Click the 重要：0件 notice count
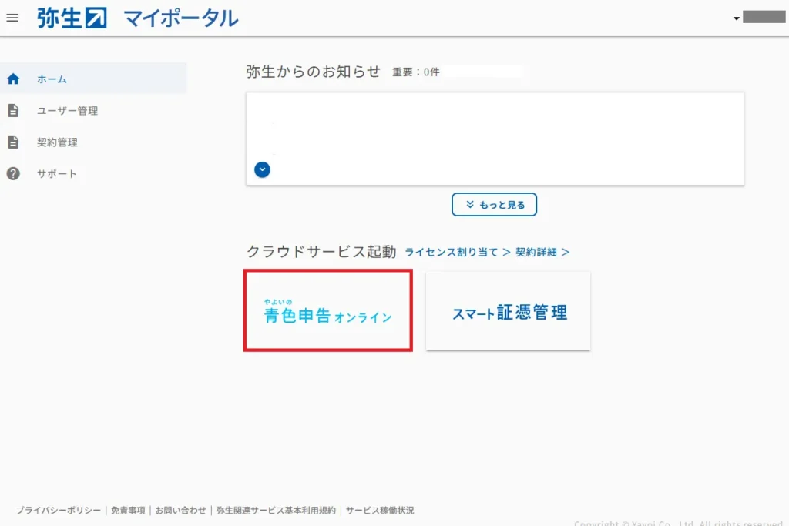The image size is (789, 526). coord(415,72)
